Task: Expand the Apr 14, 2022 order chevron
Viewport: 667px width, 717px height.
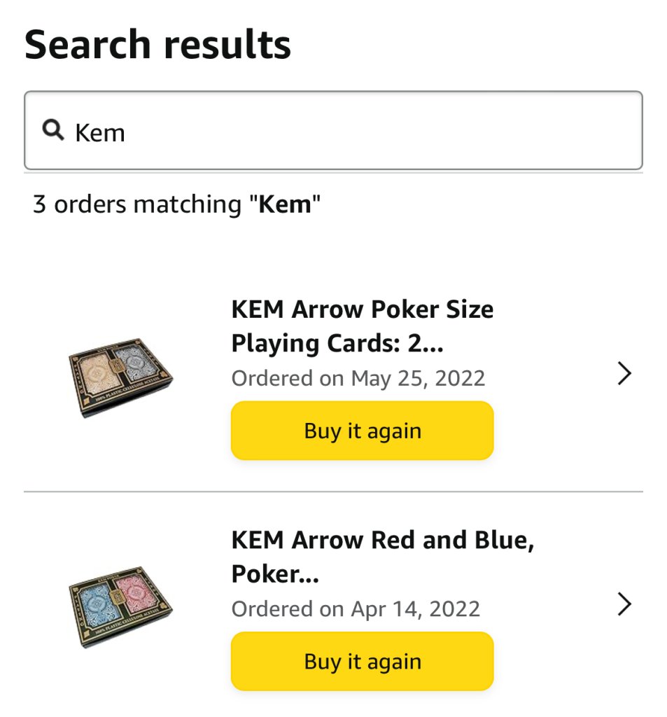Action: (x=624, y=604)
